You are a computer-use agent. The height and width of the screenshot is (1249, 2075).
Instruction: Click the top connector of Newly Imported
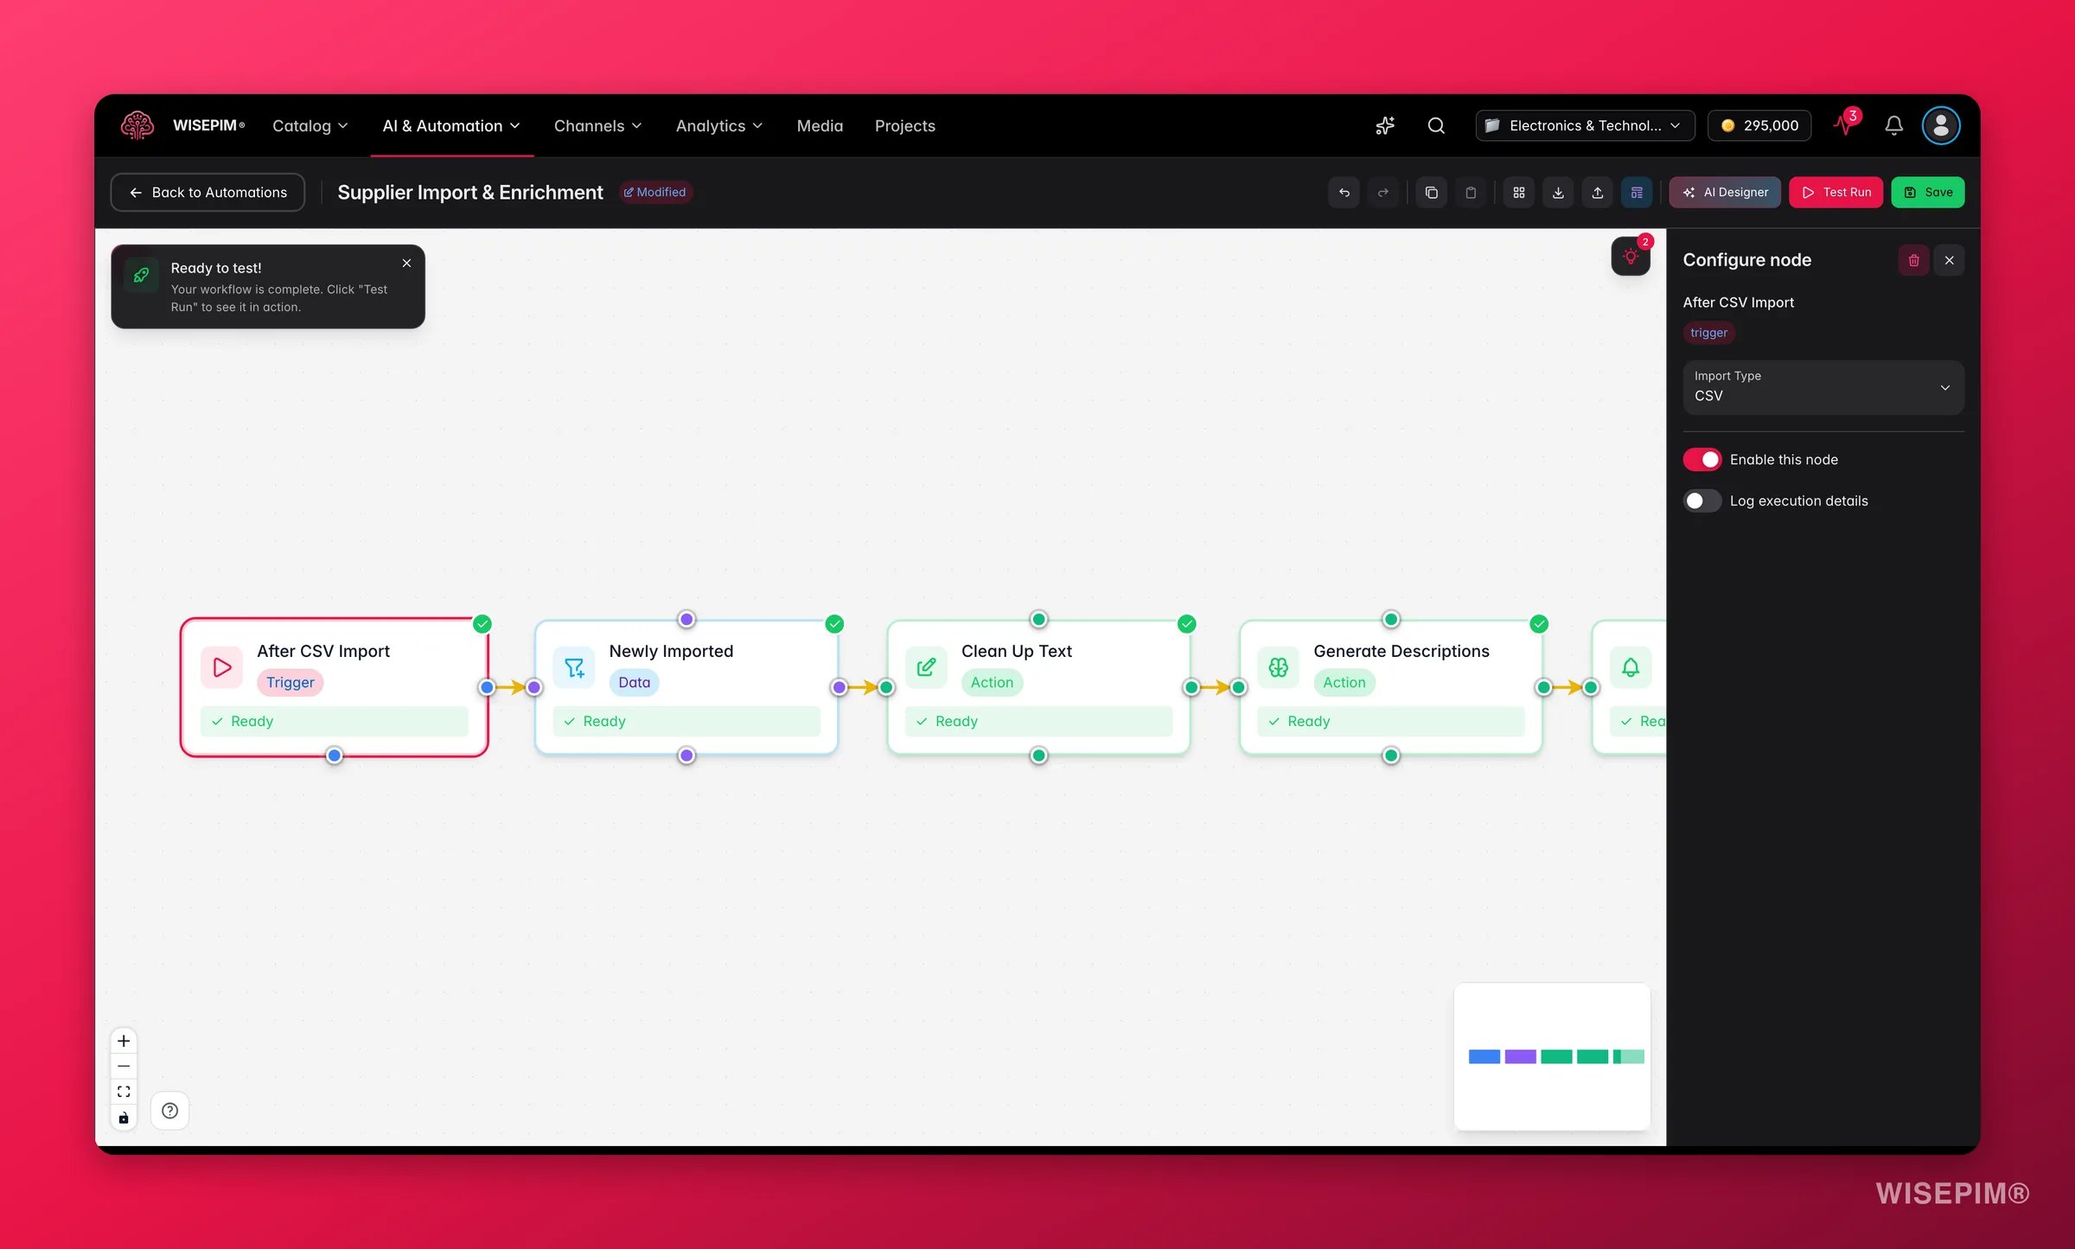click(x=686, y=619)
